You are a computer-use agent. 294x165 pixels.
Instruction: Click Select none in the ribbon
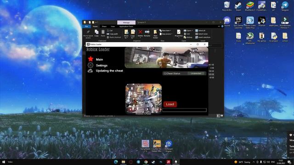tap(201, 34)
